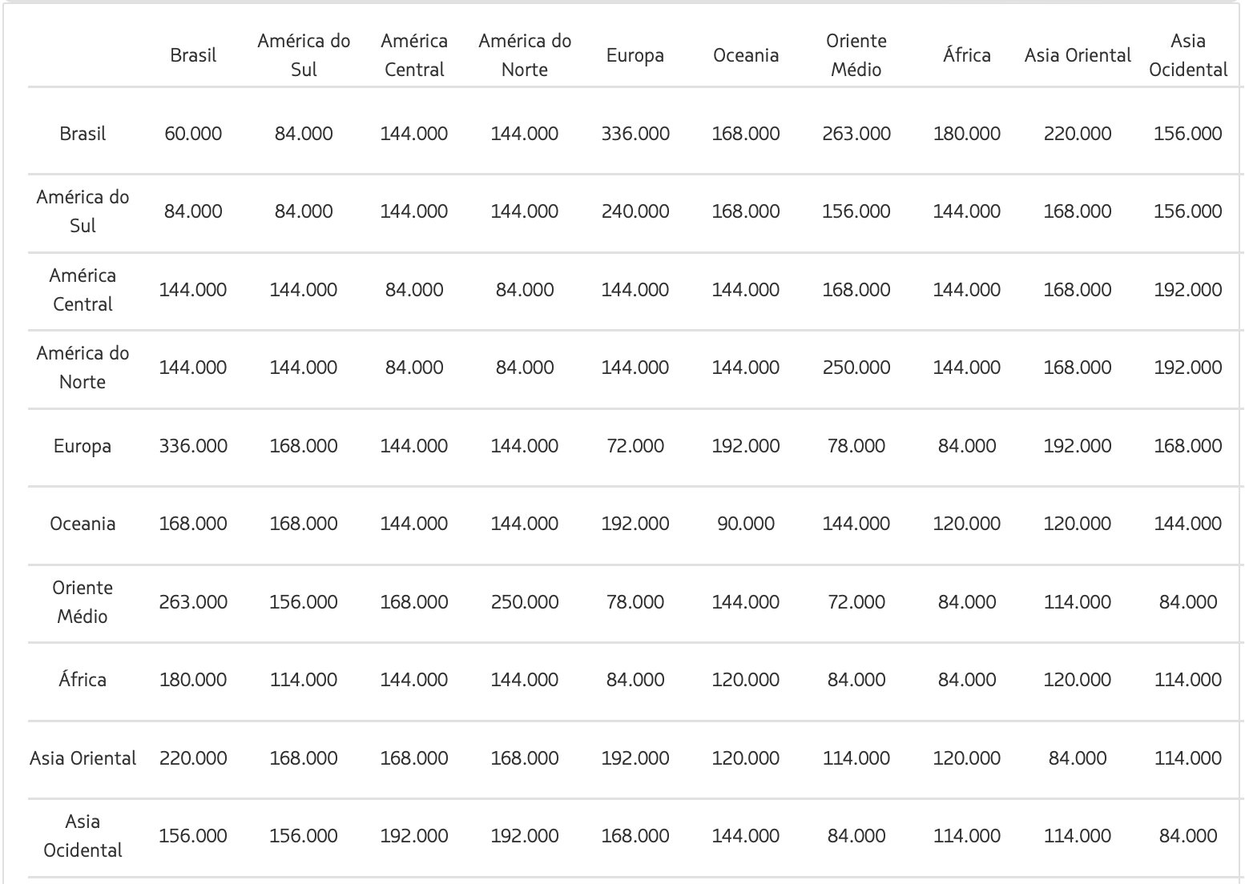Click the 90.000 Oceania to Oceania cell
1245x884 pixels.
click(x=746, y=524)
